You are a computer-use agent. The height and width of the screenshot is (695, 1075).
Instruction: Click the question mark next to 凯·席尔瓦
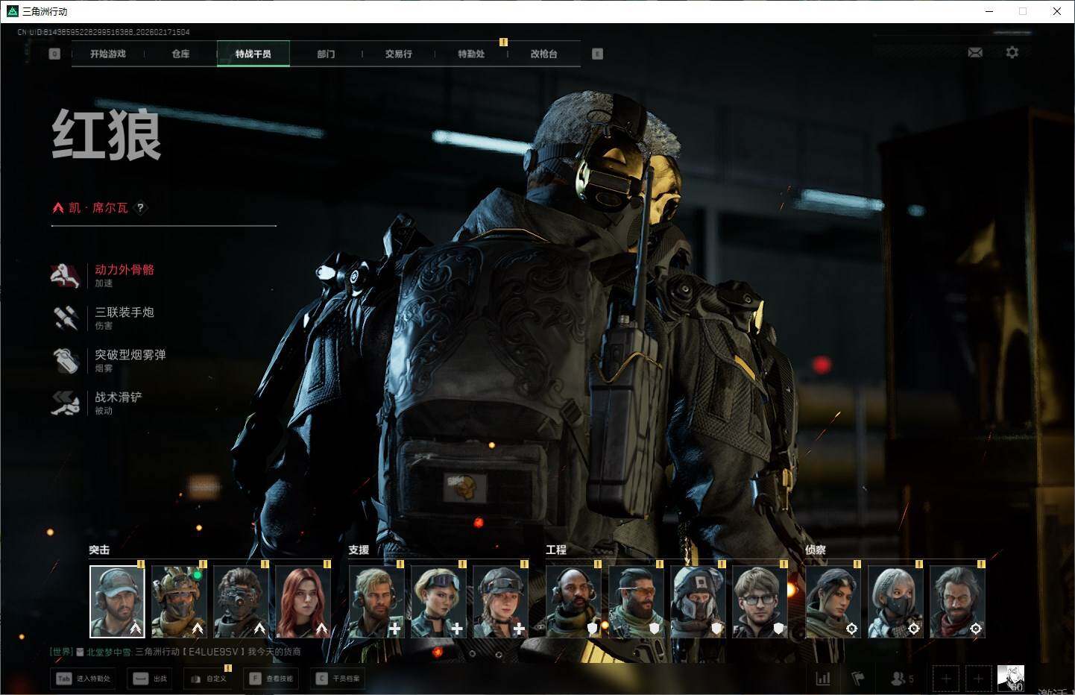(140, 208)
